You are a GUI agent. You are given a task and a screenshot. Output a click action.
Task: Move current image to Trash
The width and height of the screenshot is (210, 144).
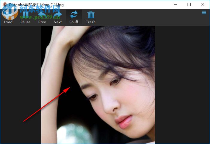tap(91, 17)
